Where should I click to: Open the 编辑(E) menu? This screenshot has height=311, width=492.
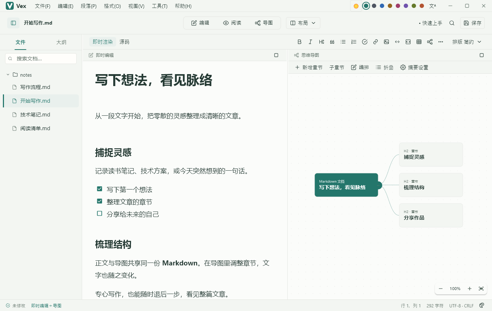click(65, 6)
